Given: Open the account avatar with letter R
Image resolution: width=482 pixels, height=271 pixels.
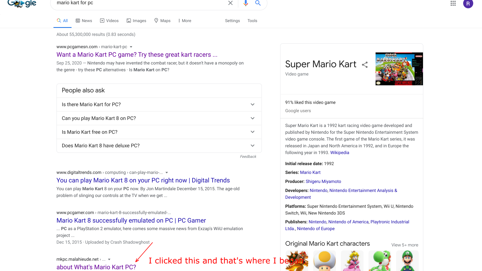Looking at the screenshot, I should click(468, 4).
